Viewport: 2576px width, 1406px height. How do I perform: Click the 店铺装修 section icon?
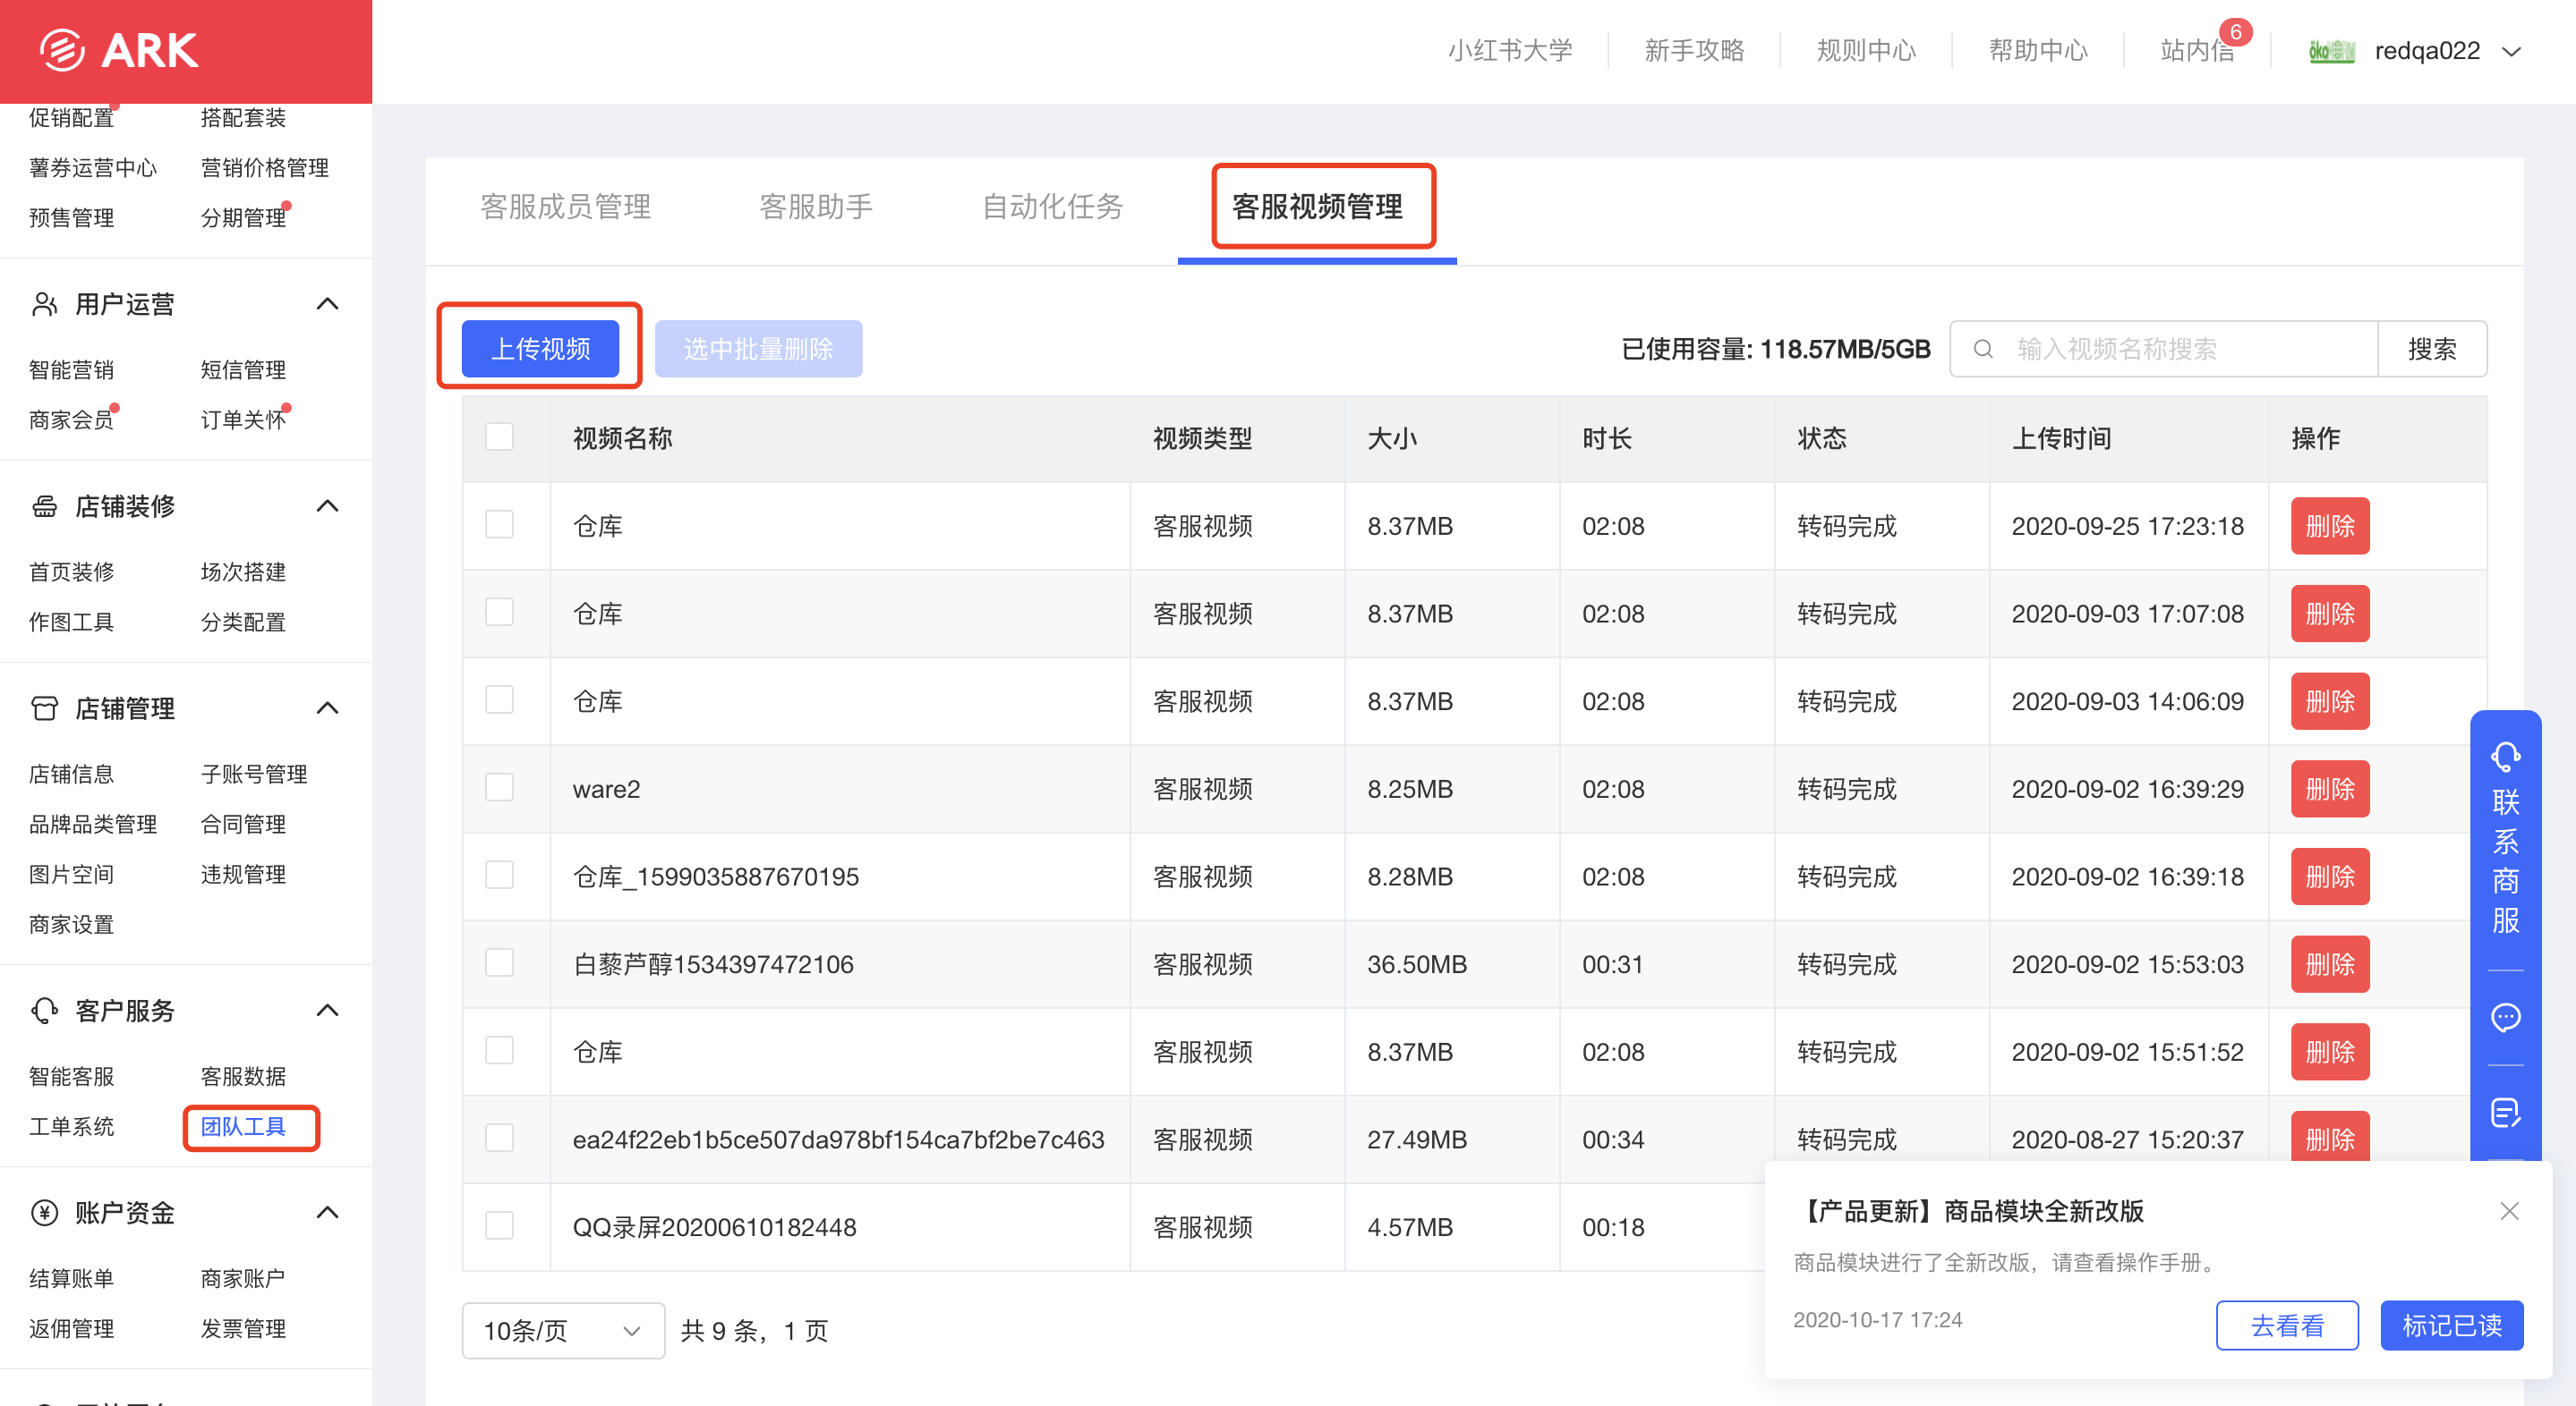(x=45, y=506)
